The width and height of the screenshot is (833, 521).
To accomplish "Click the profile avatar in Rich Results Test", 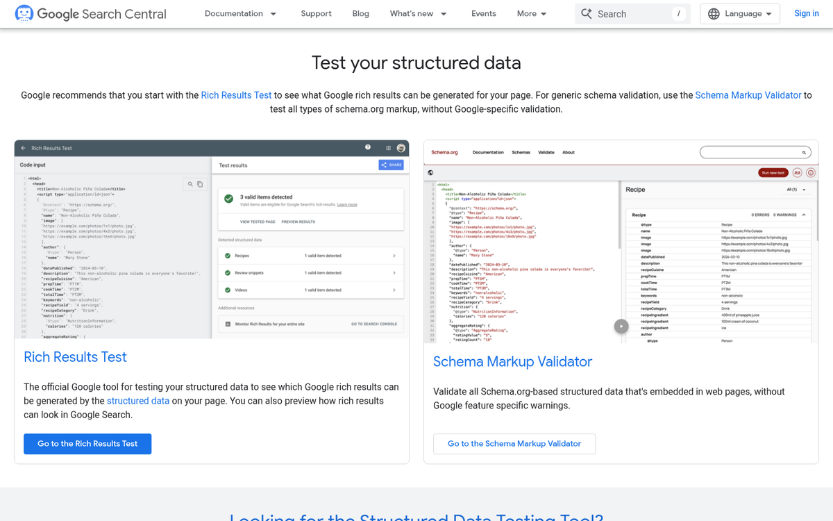I will click(x=401, y=148).
